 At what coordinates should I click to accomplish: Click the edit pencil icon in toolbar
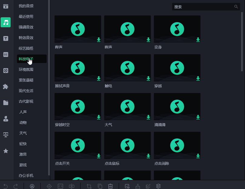[x=148, y=186]
